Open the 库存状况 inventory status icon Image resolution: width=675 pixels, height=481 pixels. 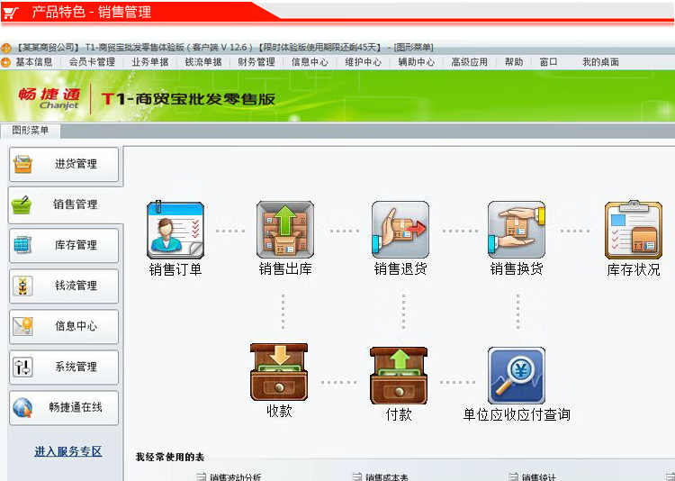(x=634, y=230)
